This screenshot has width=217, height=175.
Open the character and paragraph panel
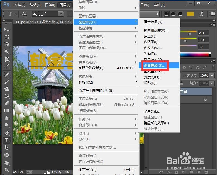(213, 14)
